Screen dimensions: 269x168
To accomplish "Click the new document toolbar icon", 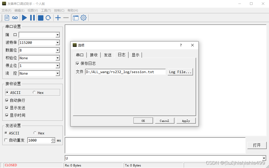I will (7, 18).
